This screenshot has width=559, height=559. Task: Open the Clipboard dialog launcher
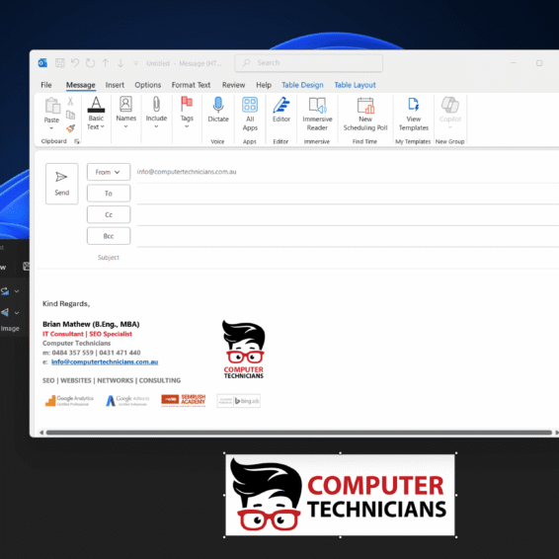click(77, 141)
